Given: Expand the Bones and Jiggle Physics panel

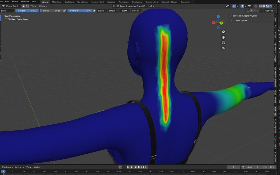Looking at the screenshot, I should click(x=244, y=16).
